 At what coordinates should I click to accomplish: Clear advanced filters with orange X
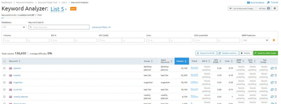coord(274,40)
